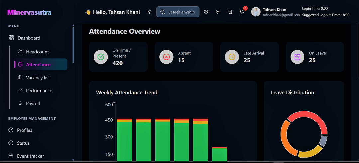The height and width of the screenshot is (163, 359).
Task: Click Suggested Logout Time: 18:00 text
Action: (x=326, y=15)
